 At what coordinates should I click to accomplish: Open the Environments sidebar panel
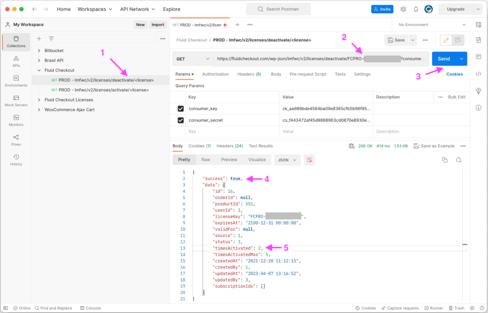click(x=16, y=81)
